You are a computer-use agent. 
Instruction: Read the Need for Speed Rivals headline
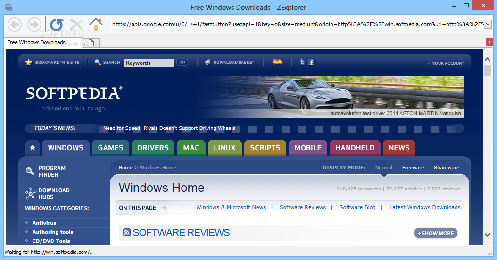[x=169, y=128]
